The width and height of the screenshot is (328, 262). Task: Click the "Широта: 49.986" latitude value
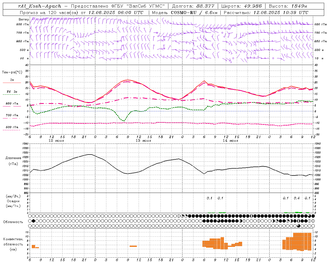tap(241, 6)
